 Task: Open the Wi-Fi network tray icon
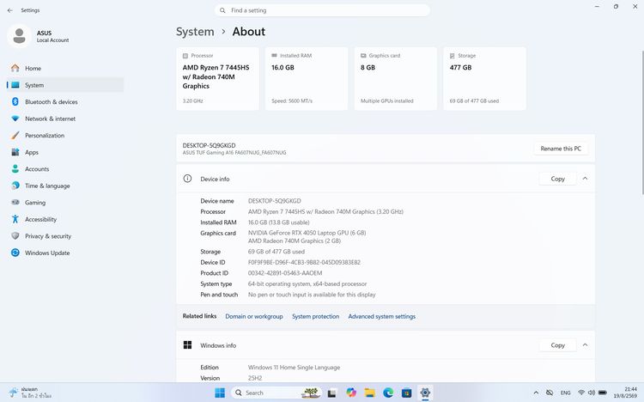(581, 393)
